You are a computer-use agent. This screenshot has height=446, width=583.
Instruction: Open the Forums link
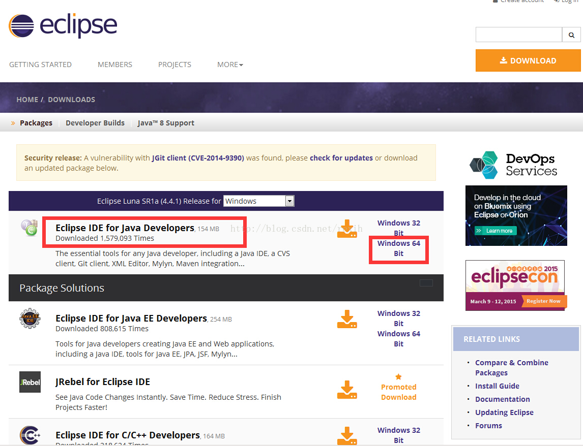click(x=488, y=426)
